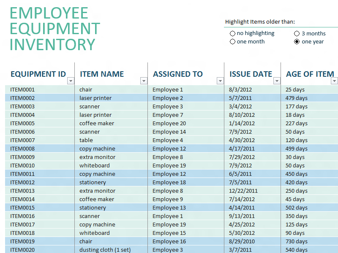Image resolution: width=338 pixels, height=253 pixels.
Task: Click the issue date 5/7/2011
Action: pos(252,98)
